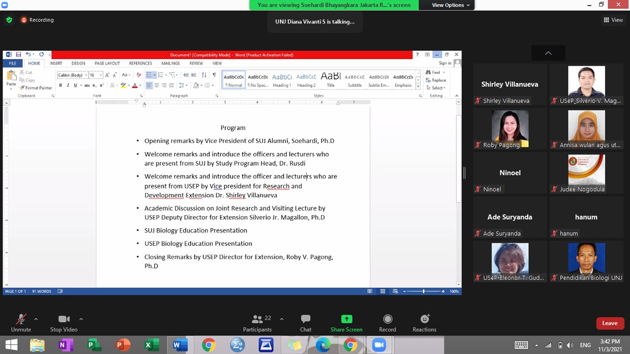The image size is (630, 354).
Task: Apply the Heading 1 style
Action: (x=282, y=80)
